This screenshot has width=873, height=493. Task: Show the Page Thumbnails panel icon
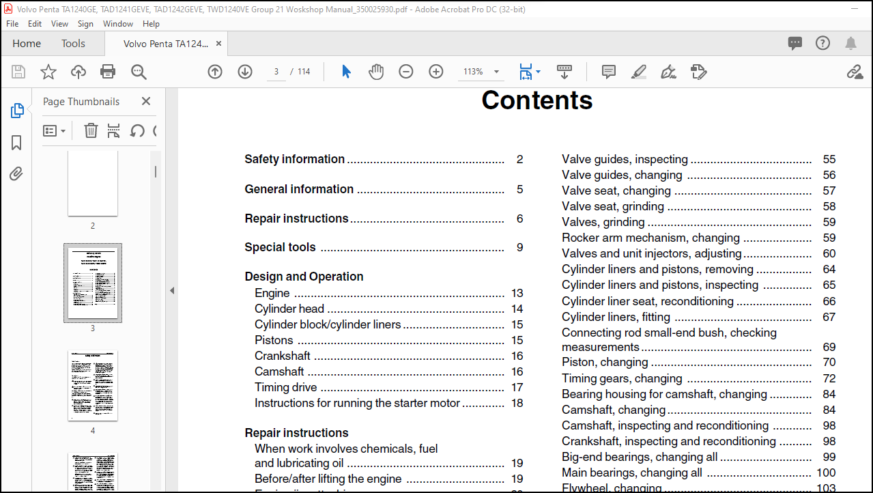click(17, 111)
